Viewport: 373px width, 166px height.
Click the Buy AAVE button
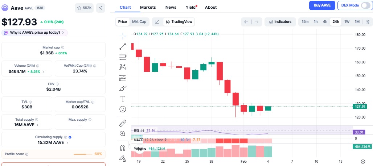(322, 5)
